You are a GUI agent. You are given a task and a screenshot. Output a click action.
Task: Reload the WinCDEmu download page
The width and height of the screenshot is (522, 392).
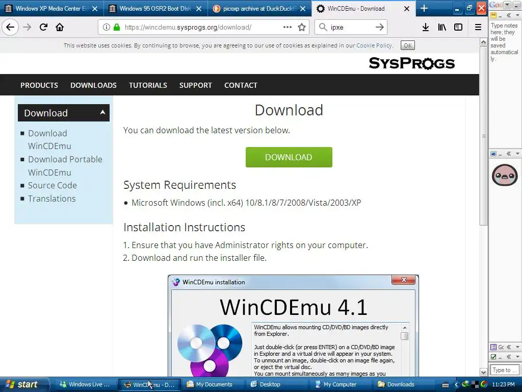(x=43, y=27)
